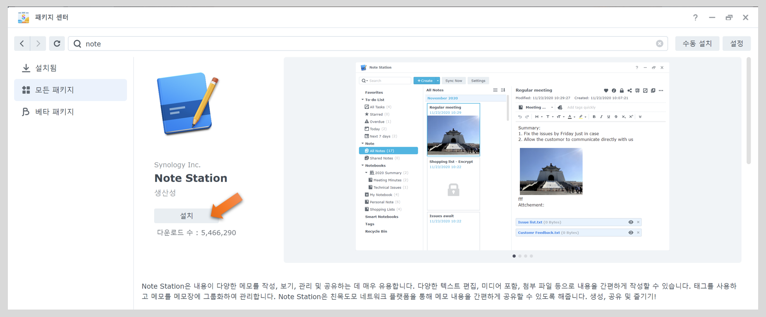The image size is (766, 317).
Task: Open the 설정 button
Action: [737, 43]
